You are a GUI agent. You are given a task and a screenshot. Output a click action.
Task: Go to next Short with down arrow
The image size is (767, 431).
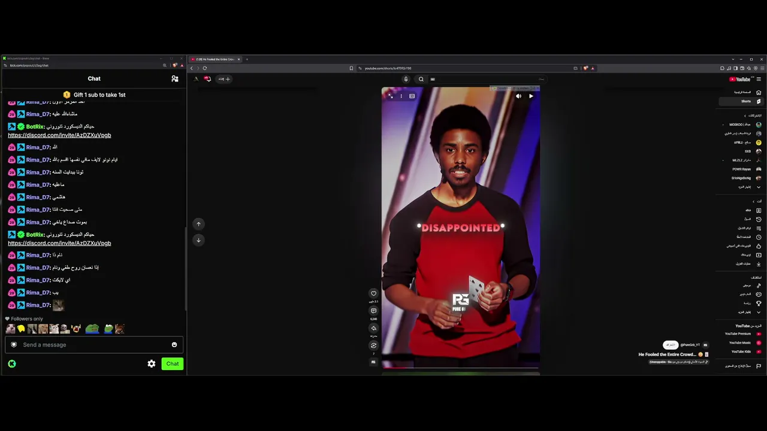click(198, 240)
